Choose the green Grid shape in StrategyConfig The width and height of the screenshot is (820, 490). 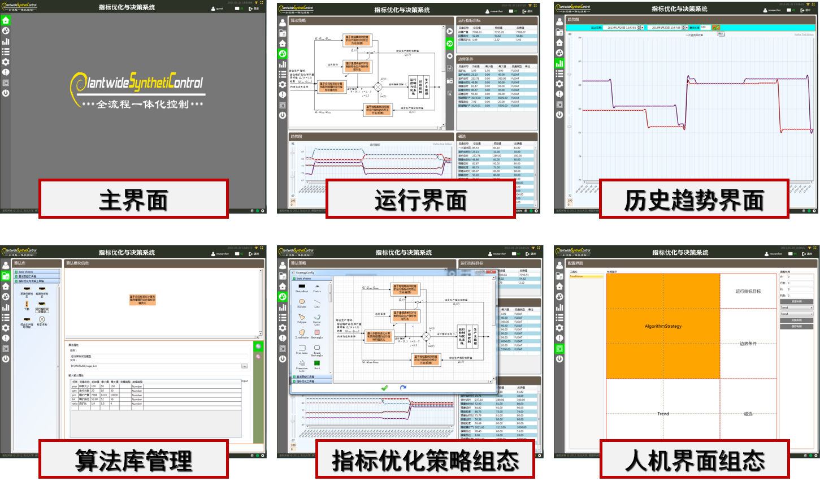point(317,363)
